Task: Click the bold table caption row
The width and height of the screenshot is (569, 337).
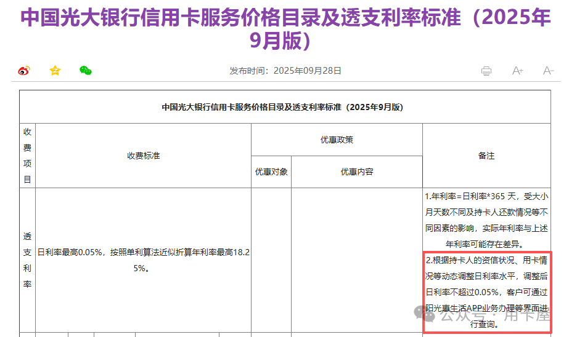Action: pyautogui.click(x=285, y=107)
